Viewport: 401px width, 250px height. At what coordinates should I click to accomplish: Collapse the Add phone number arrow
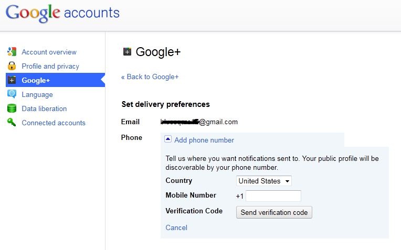pos(168,139)
